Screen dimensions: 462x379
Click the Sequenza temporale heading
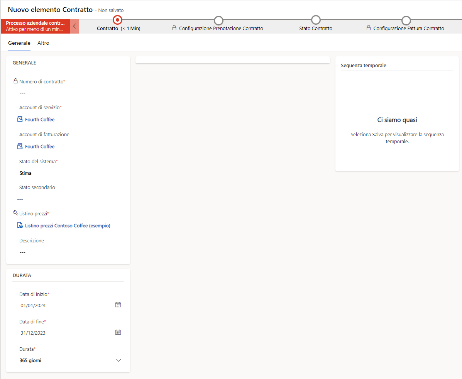(x=364, y=66)
